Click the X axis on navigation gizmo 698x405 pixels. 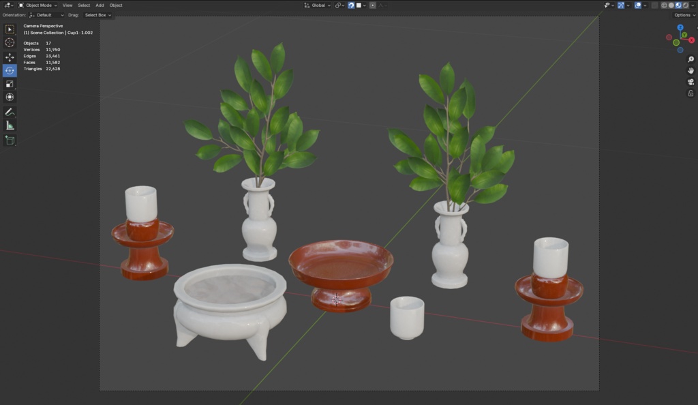click(x=691, y=40)
